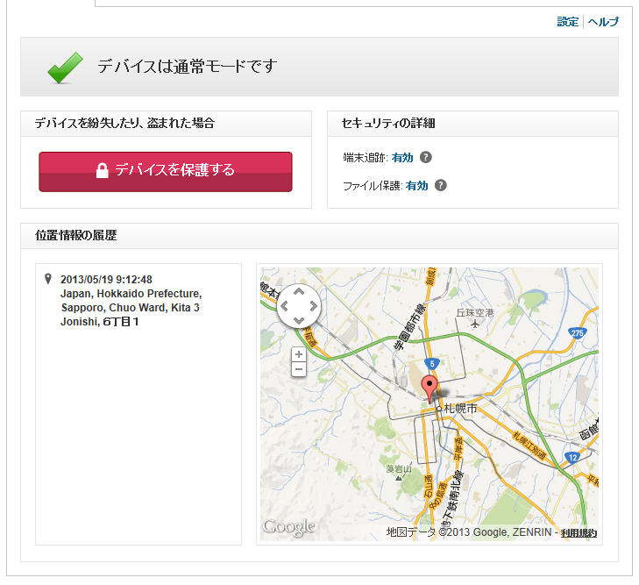The image size is (639, 585).
Task: Click the 有効 link beside 端末追跡
Action: pos(402,157)
